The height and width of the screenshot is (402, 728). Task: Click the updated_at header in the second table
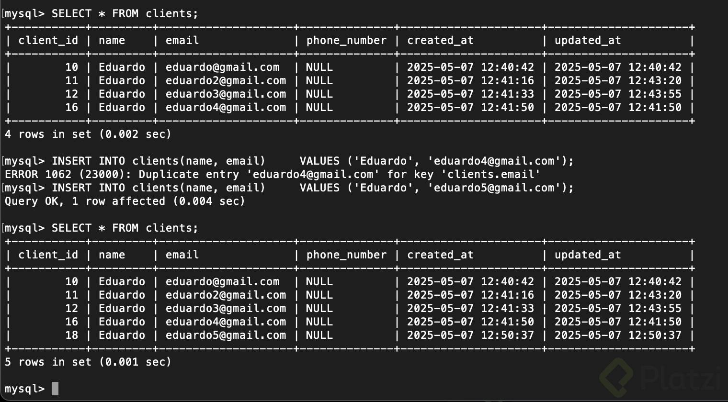coord(588,255)
